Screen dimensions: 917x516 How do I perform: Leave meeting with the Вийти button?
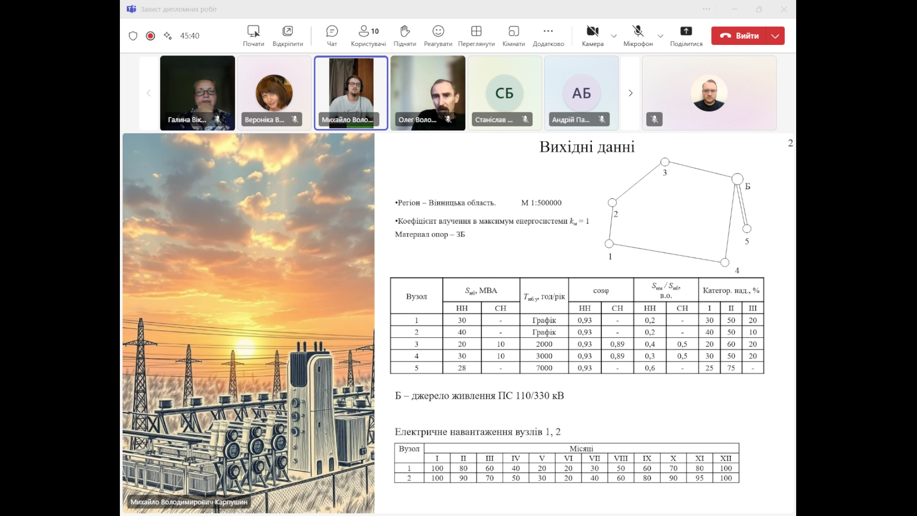click(739, 36)
